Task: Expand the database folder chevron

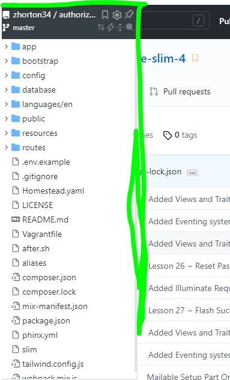Action: 6,90
